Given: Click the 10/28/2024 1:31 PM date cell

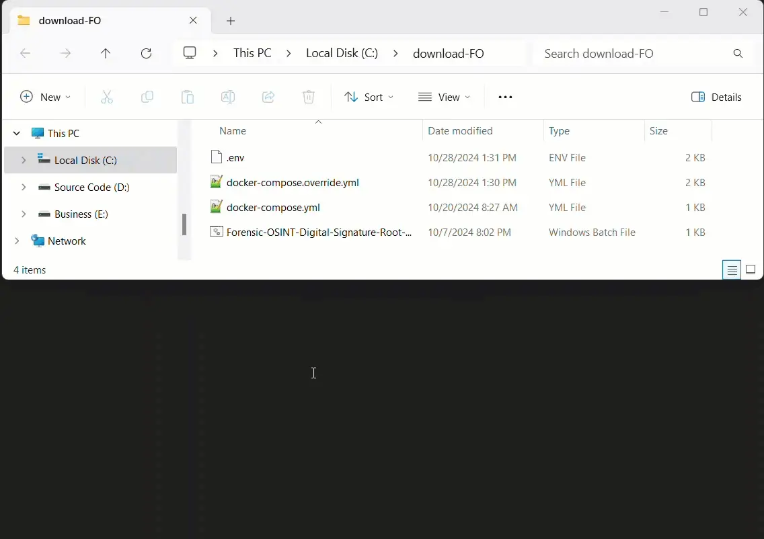Looking at the screenshot, I should click(471, 158).
